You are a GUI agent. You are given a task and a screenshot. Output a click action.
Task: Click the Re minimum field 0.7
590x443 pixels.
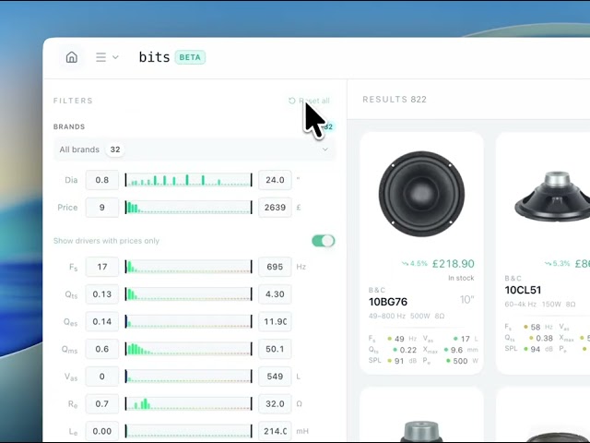(x=102, y=404)
